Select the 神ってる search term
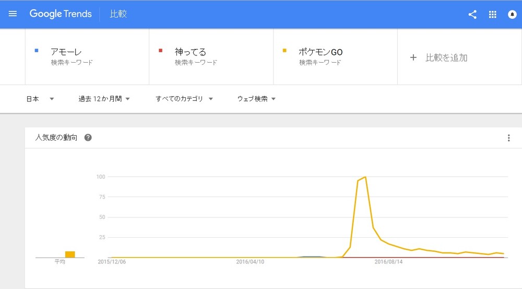The image size is (522, 289). [x=191, y=52]
